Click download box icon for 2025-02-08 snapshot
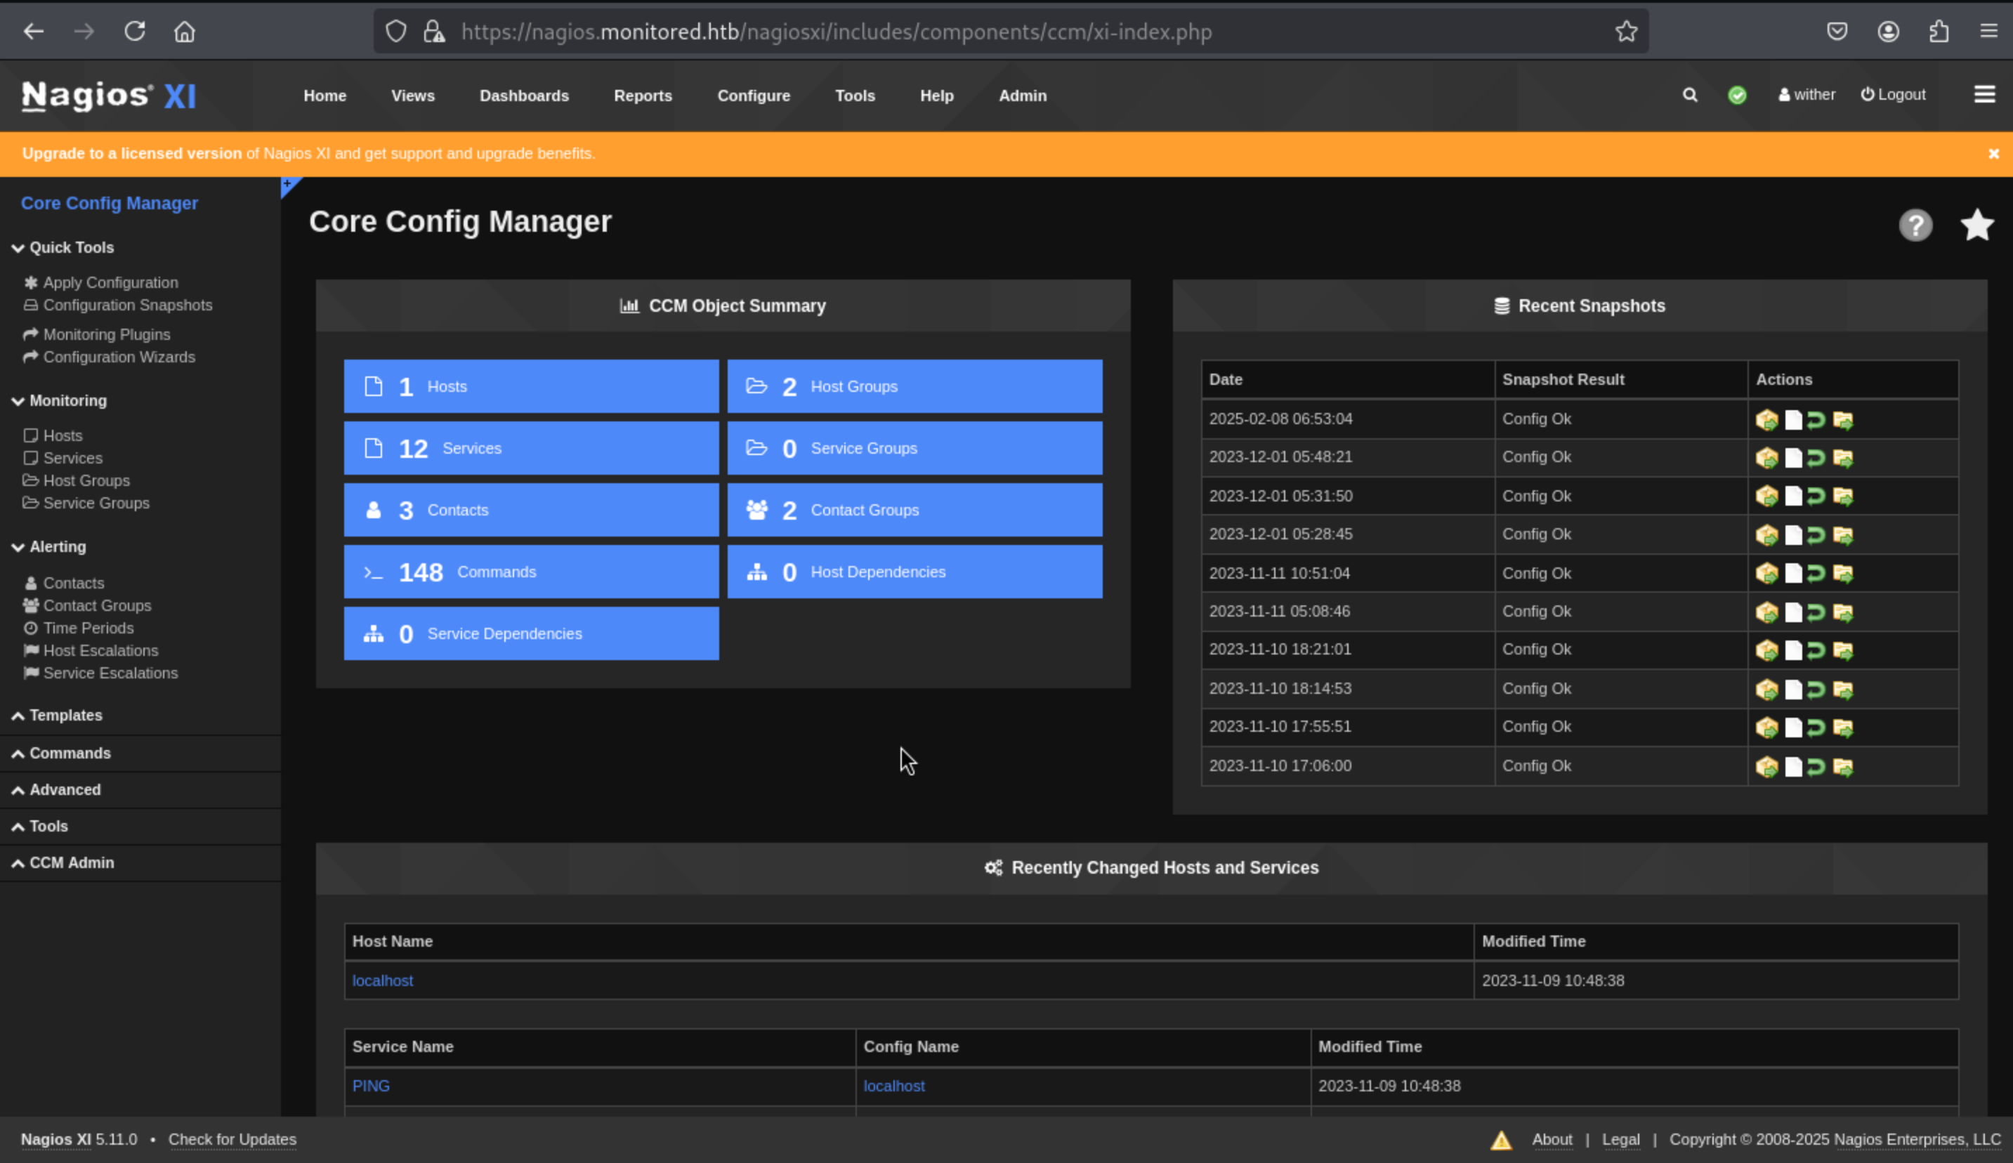This screenshot has width=2013, height=1163. [1766, 419]
